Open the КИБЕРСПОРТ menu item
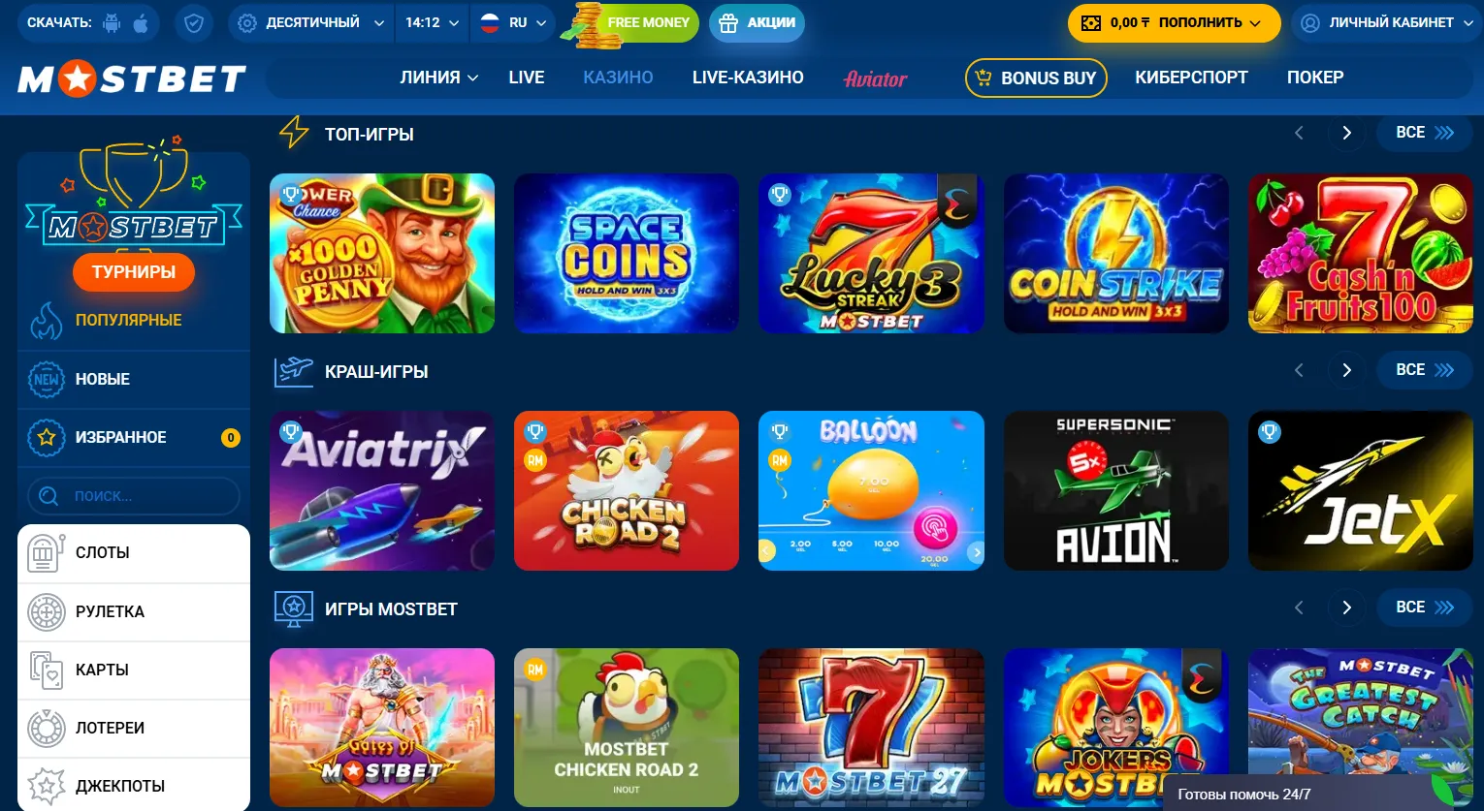This screenshot has width=1484, height=811. [1191, 78]
